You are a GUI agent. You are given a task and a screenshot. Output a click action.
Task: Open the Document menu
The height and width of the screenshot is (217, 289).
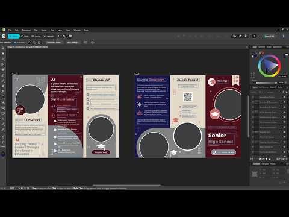click(x=26, y=30)
